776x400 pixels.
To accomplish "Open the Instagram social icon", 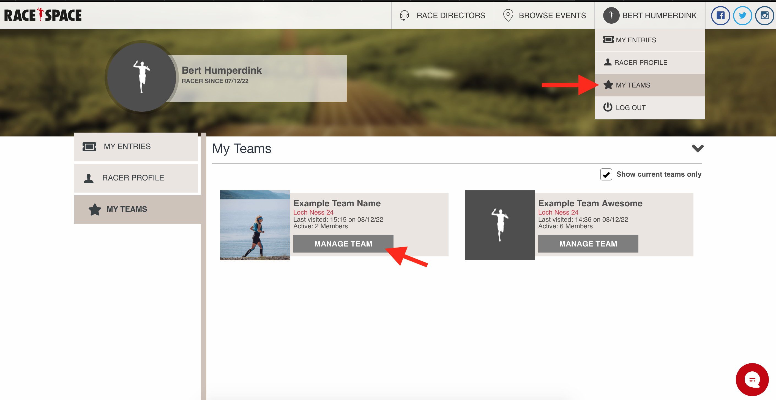I will click(764, 15).
